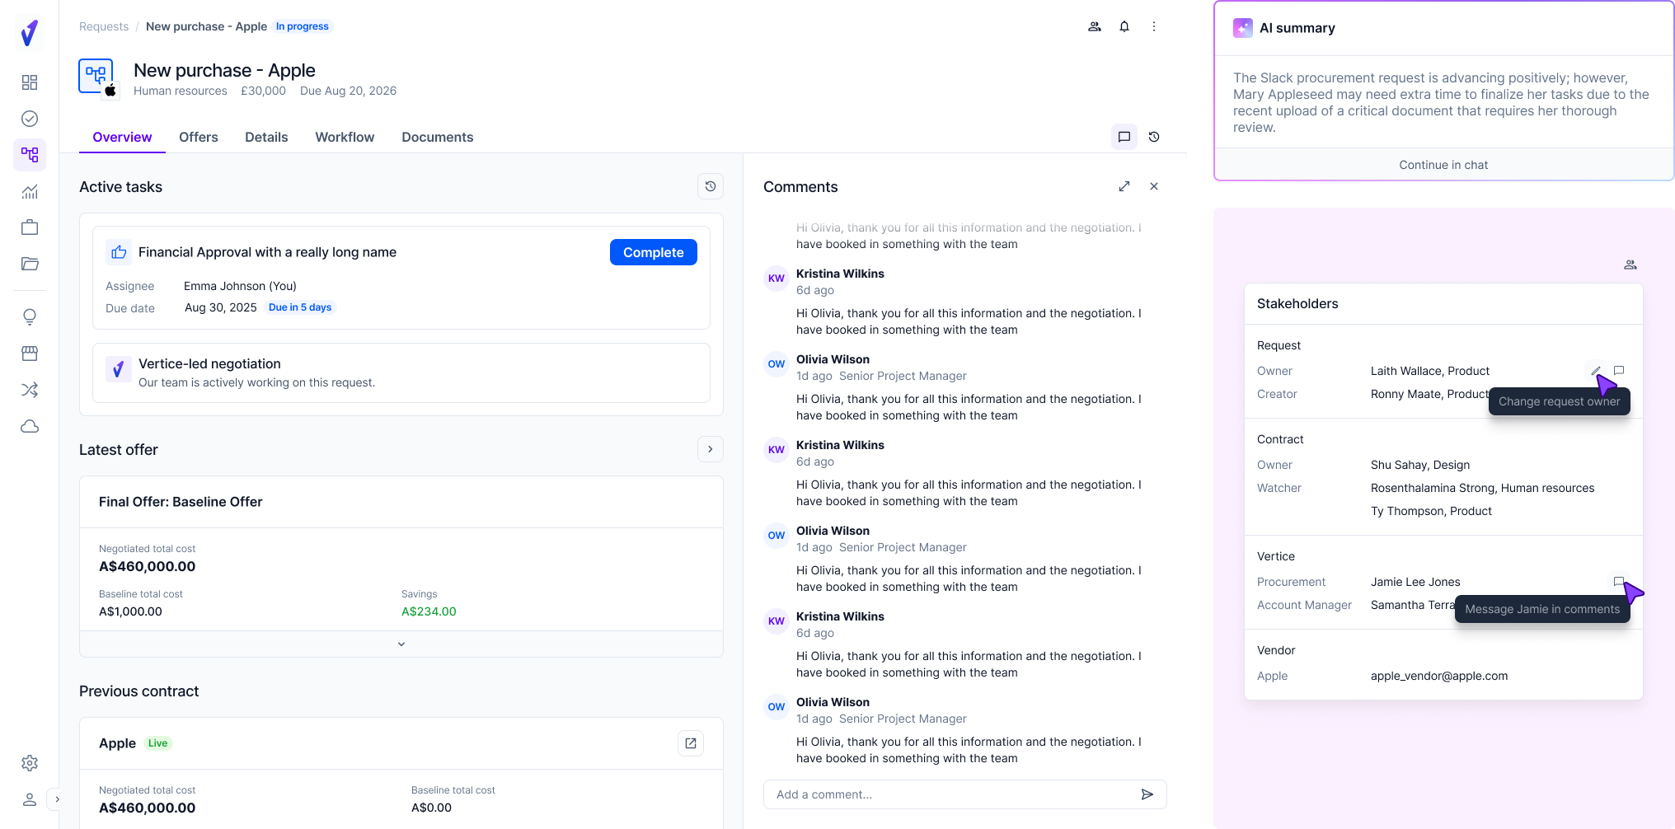
Task: Open the briefcase icon in sidebar
Action: pyautogui.click(x=30, y=227)
